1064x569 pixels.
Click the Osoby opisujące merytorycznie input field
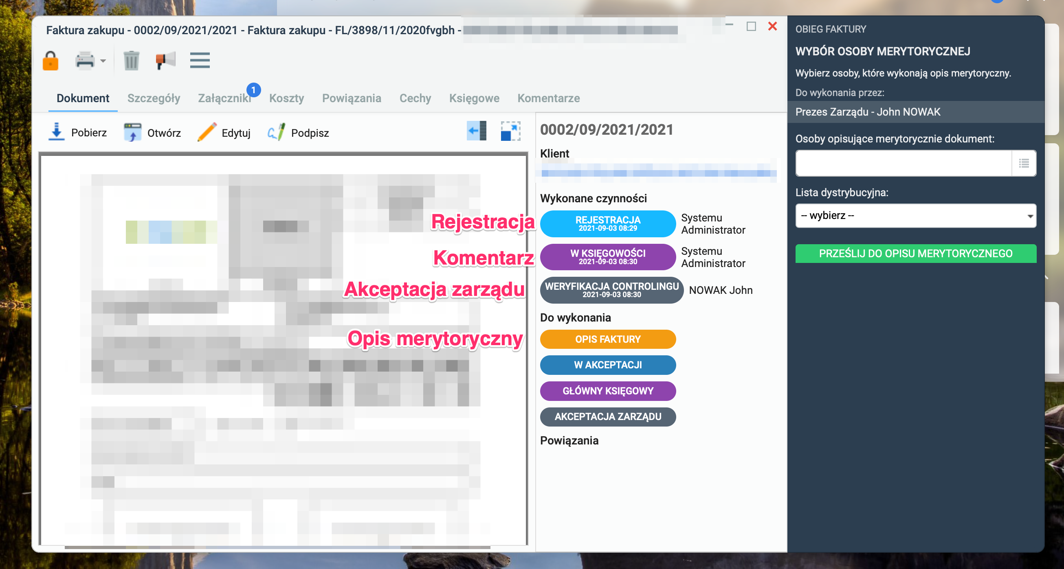[904, 163]
